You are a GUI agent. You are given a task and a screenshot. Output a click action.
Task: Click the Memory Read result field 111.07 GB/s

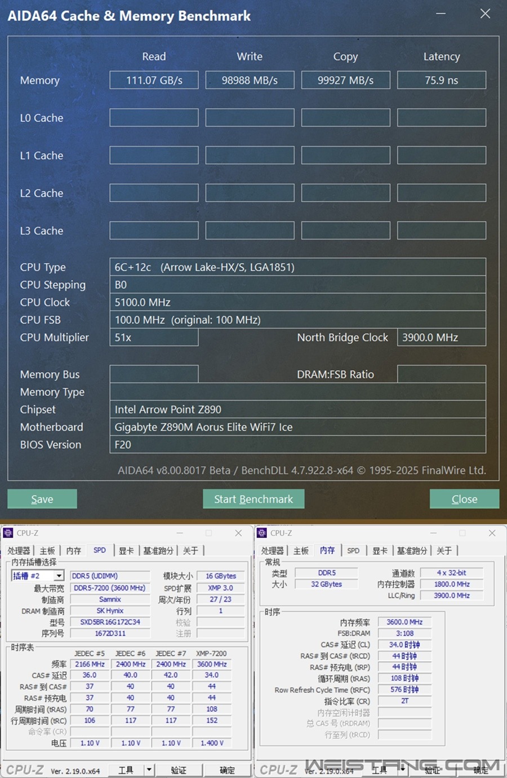click(154, 80)
